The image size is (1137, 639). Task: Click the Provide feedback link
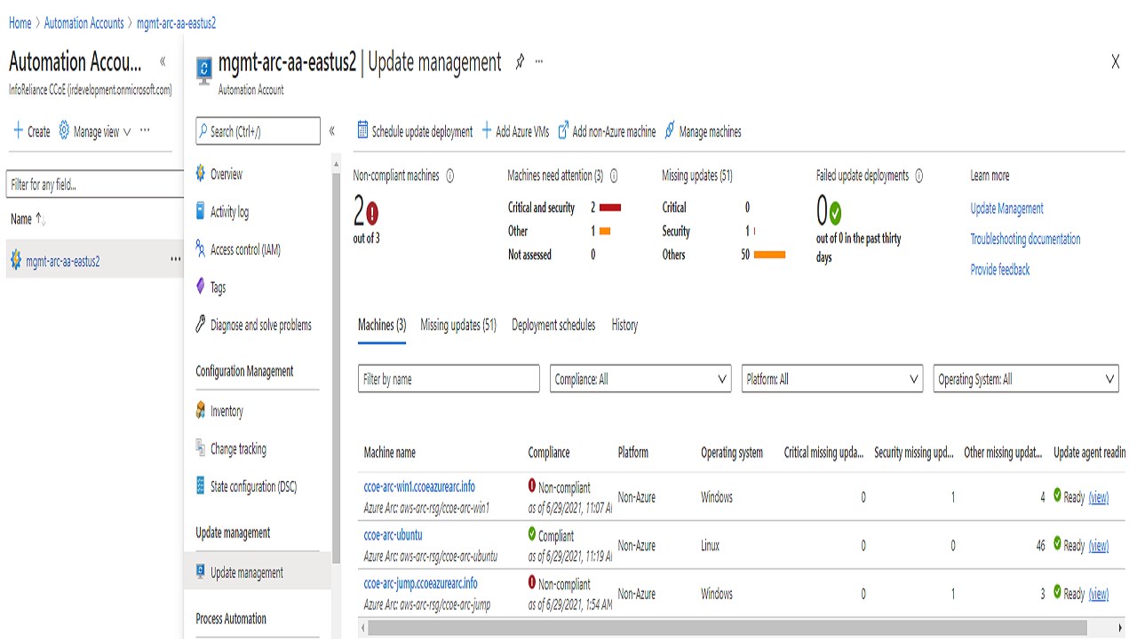coord(1000,269)
